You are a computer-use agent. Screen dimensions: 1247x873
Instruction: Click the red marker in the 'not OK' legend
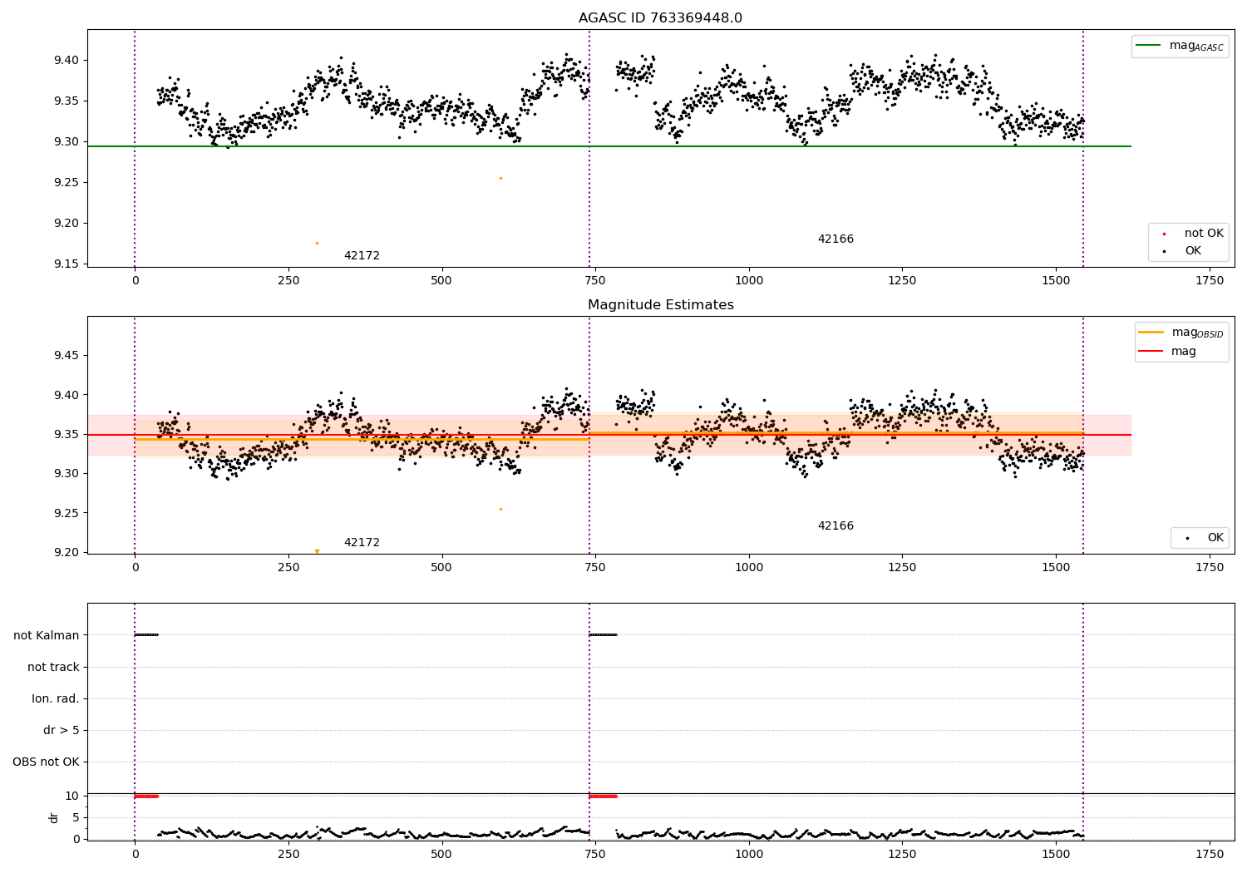tap(1164, 234)
